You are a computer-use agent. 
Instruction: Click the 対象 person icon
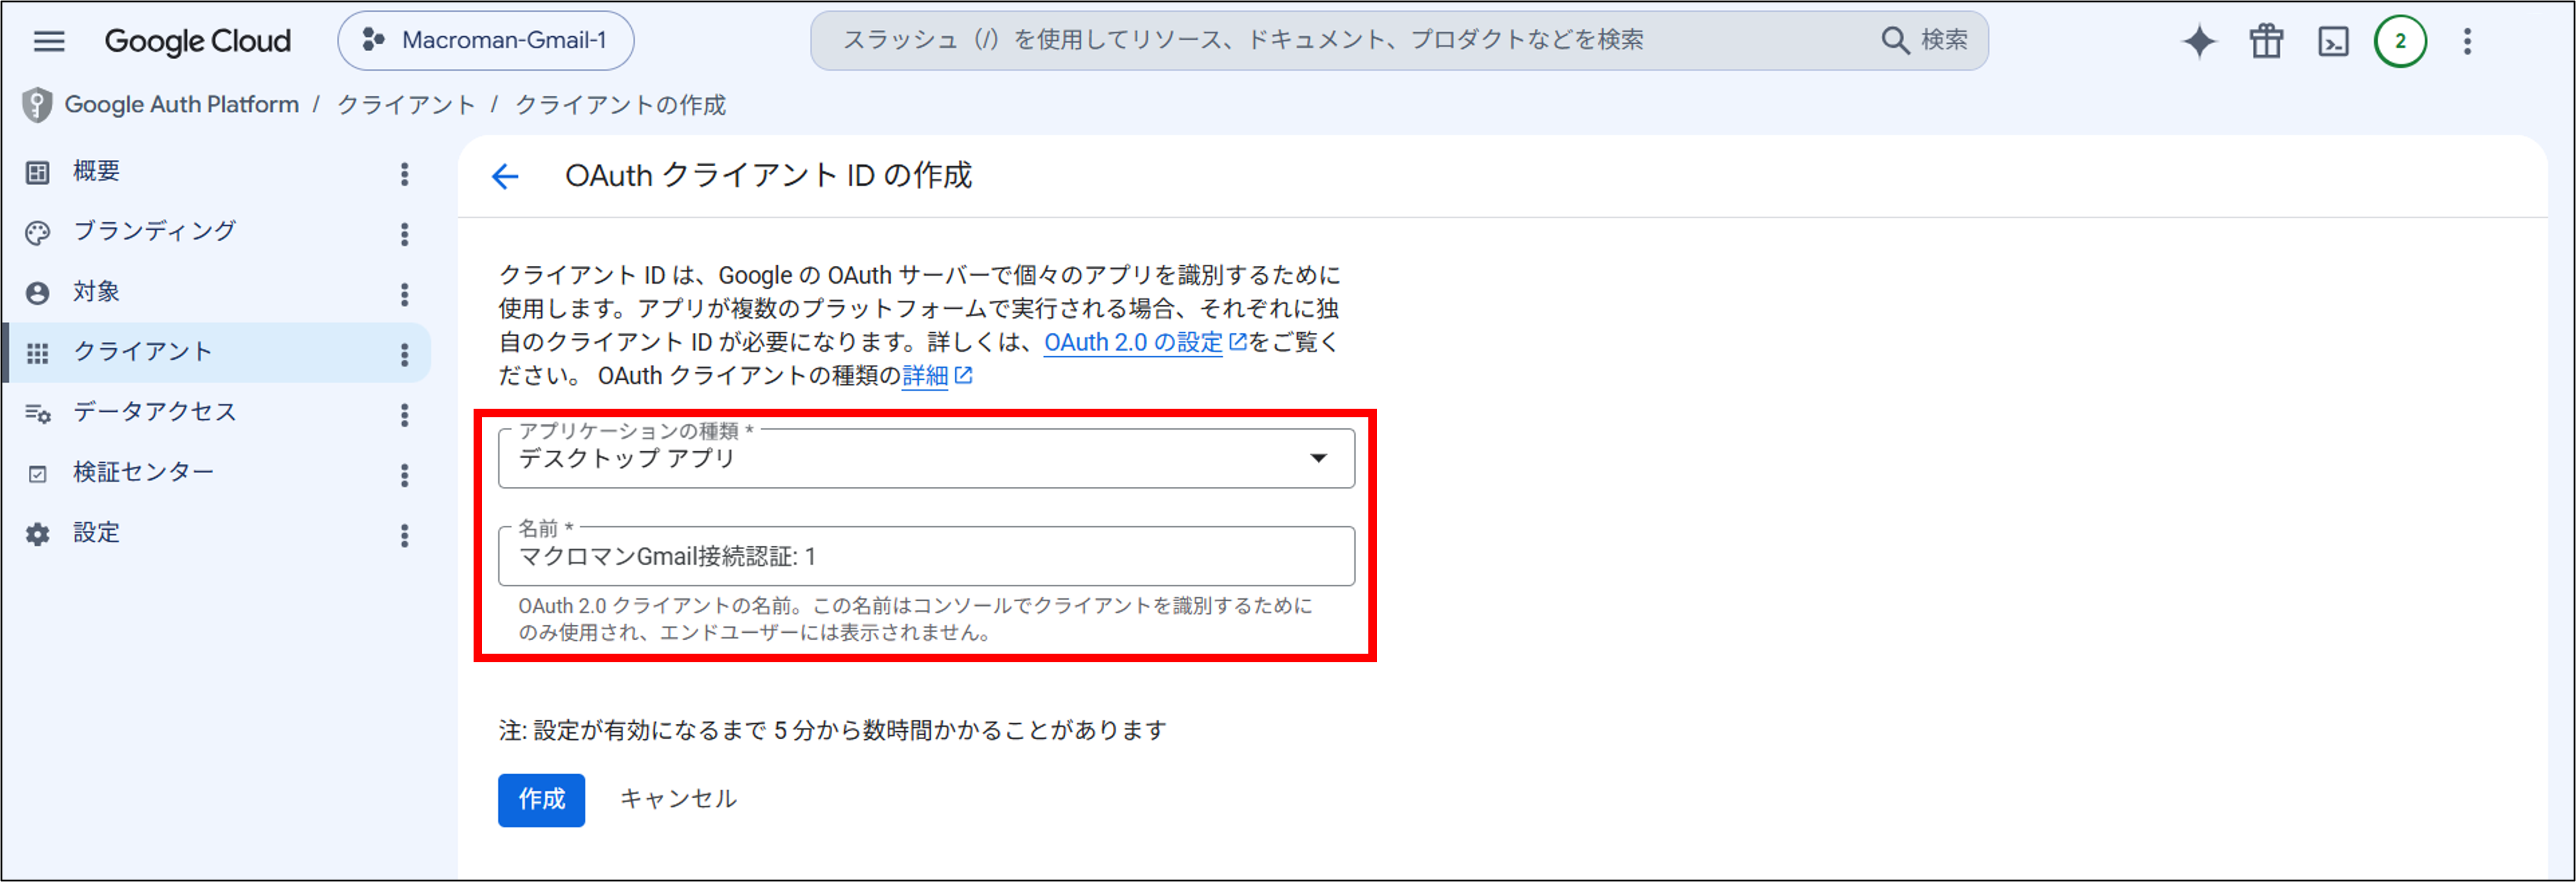pyautogui.click(x=37, y=293)
